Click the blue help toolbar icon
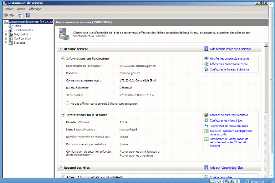This screenshot has height=183, width=275. pyautogui.click(x=27, y=15)
